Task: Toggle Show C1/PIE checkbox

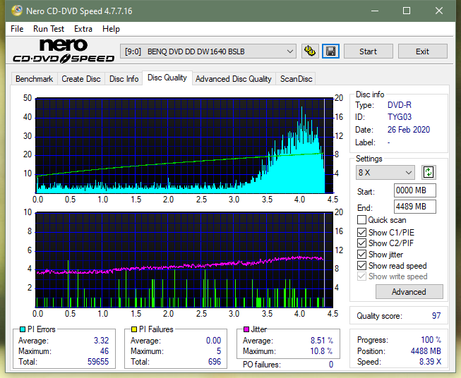Action: click(361, 232)
